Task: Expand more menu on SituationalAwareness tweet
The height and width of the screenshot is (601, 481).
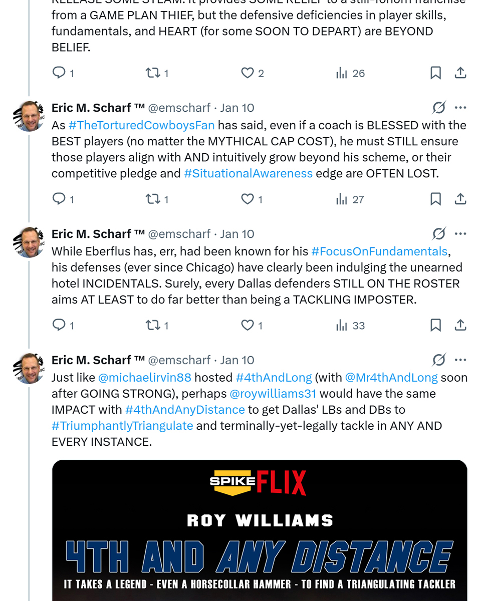Action: tap(460, 108)
